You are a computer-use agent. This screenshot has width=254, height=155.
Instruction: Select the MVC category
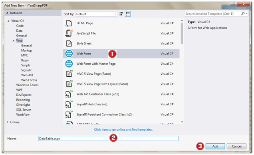click(24, 55)
